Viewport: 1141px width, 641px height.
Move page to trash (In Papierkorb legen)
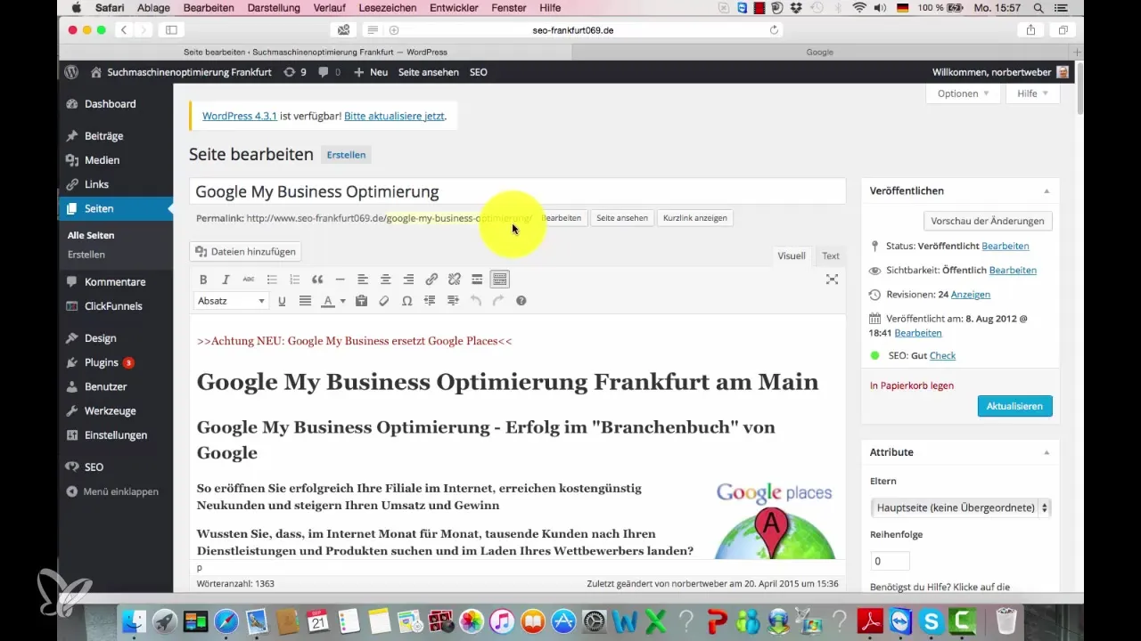(x=911, y=385)
